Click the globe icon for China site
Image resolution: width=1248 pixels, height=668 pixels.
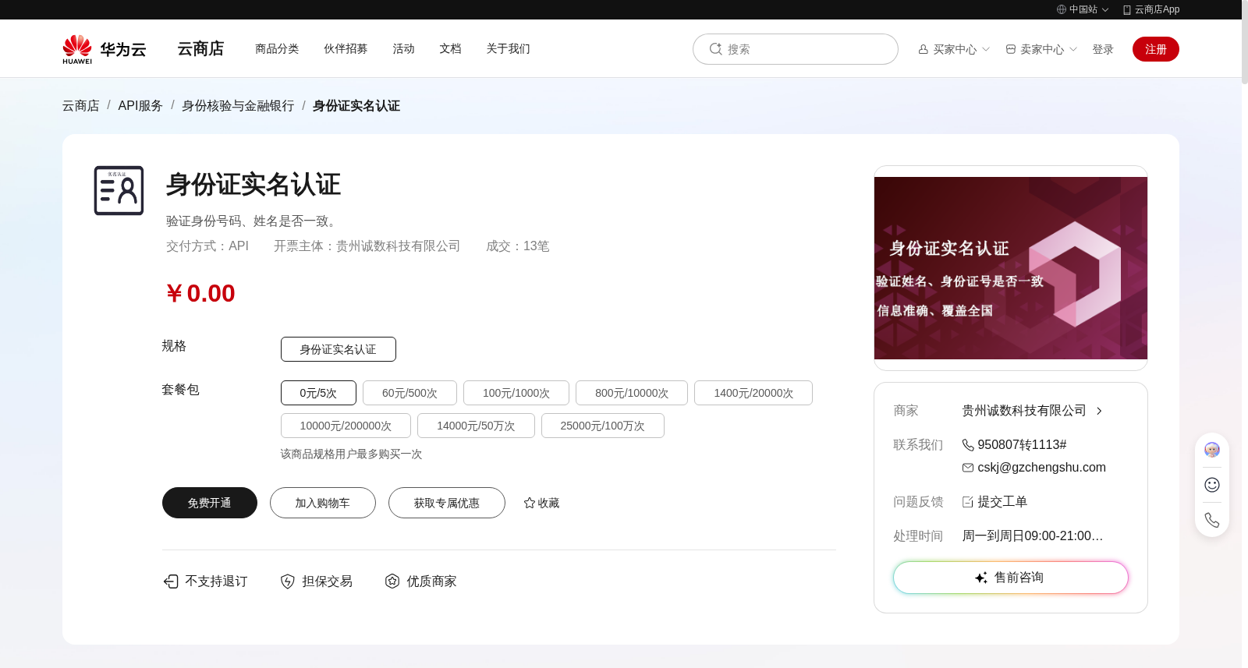coord(1062,9)
